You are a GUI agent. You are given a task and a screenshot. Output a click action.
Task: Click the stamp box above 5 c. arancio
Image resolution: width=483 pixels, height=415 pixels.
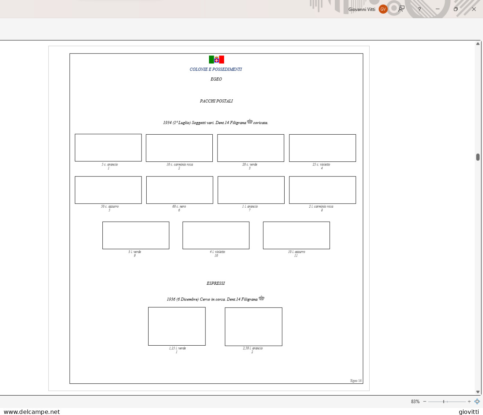(x=108, y=148)
